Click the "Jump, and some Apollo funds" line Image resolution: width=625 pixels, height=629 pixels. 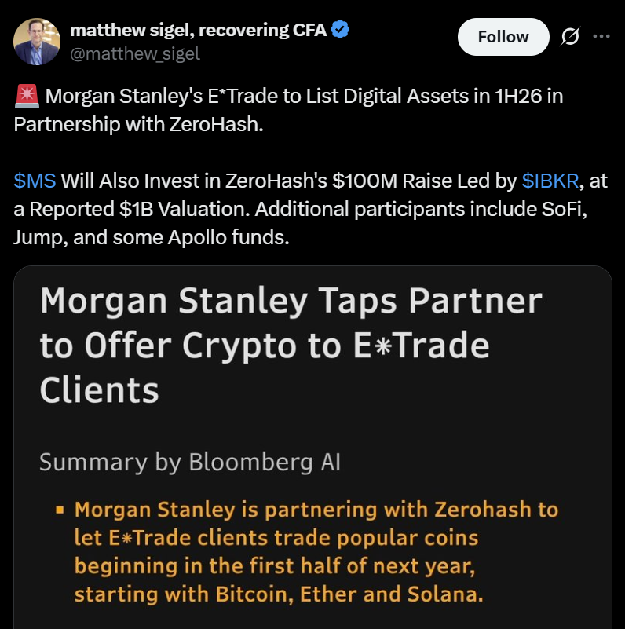click(152, 237)
